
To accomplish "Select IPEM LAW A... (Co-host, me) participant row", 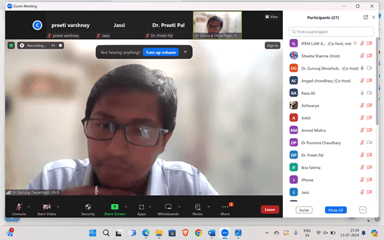I will (332, 44).
